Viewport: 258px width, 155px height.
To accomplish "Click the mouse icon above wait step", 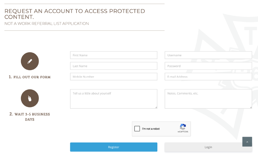I will click(30, 98).
